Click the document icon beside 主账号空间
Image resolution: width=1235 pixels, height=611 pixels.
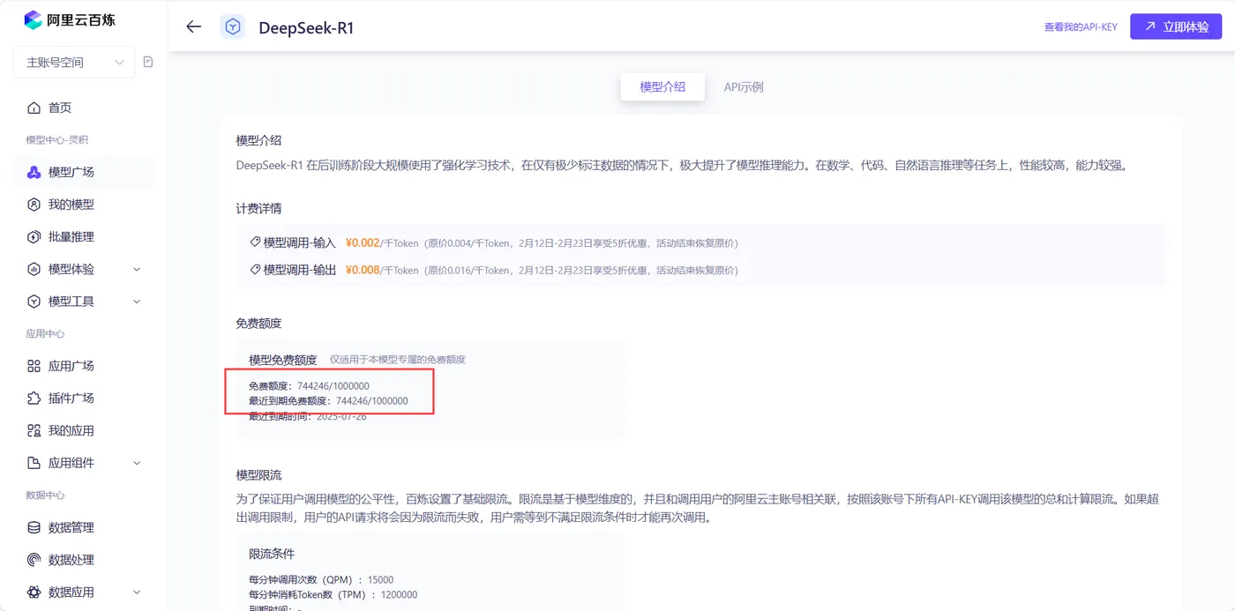(x=148, y=62)
